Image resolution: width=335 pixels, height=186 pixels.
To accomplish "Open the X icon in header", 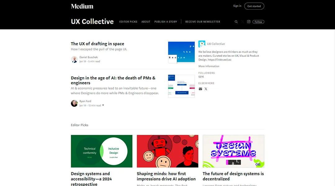I will pos(242,22).
